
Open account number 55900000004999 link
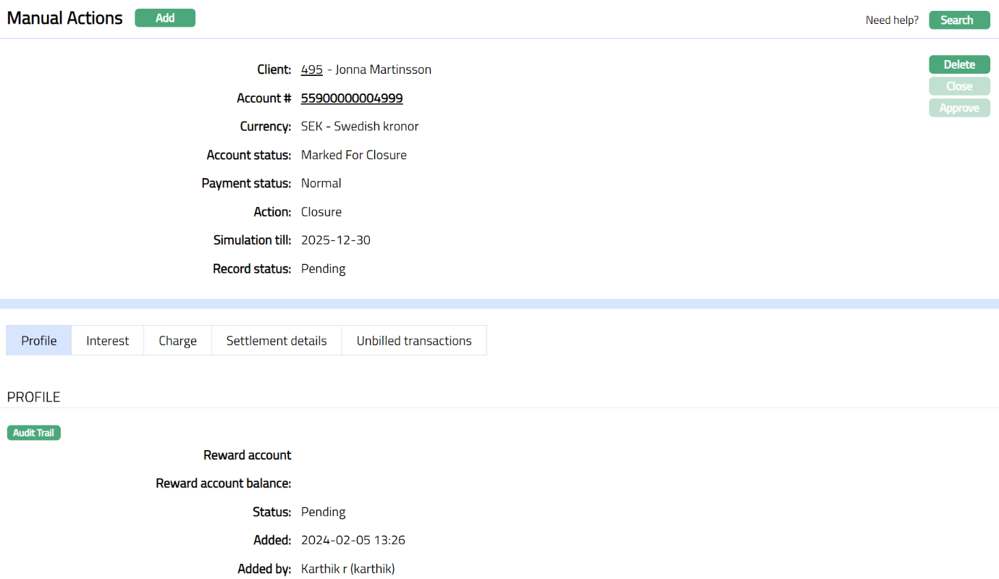pyautogui.click(x=352, y=98)
